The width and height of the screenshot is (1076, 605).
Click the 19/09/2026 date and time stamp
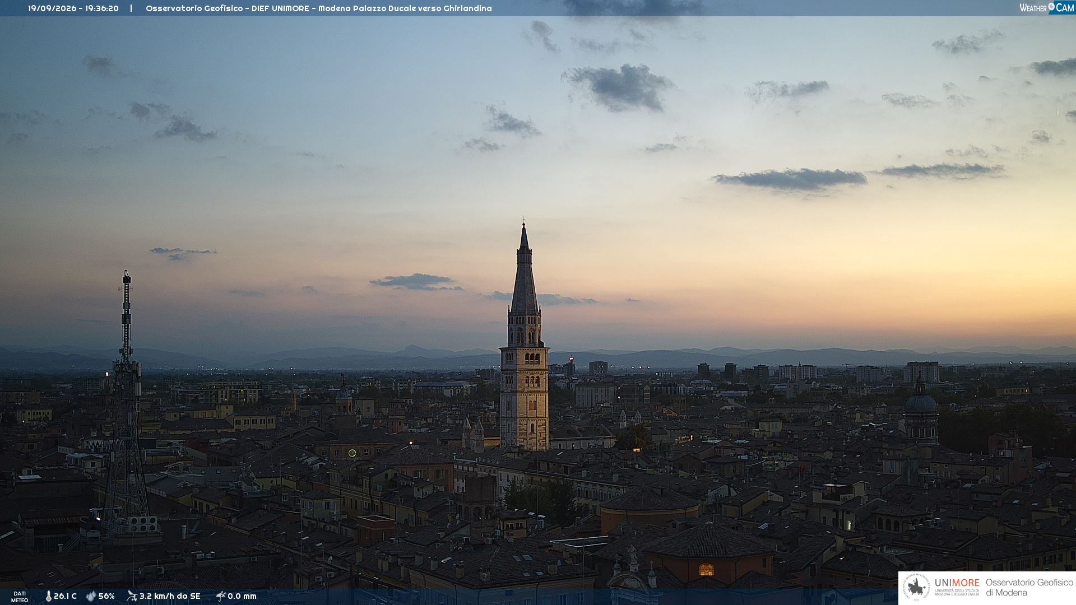(73, 8)
